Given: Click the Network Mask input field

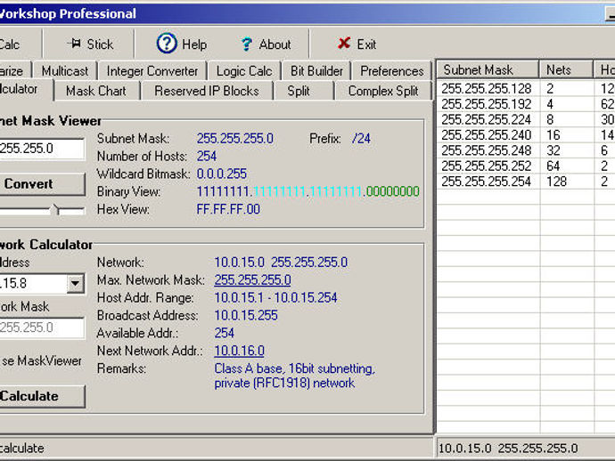Looking at the screenshot, I should click(x=42, y=328).
